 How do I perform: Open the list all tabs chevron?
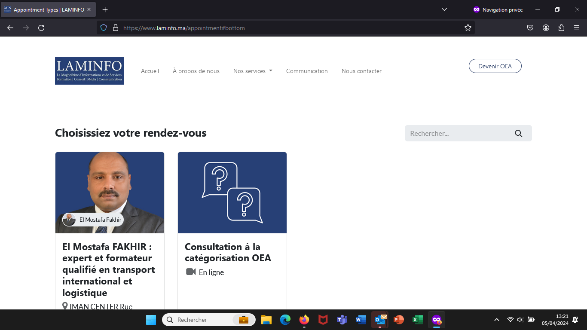tap(444, 9)
